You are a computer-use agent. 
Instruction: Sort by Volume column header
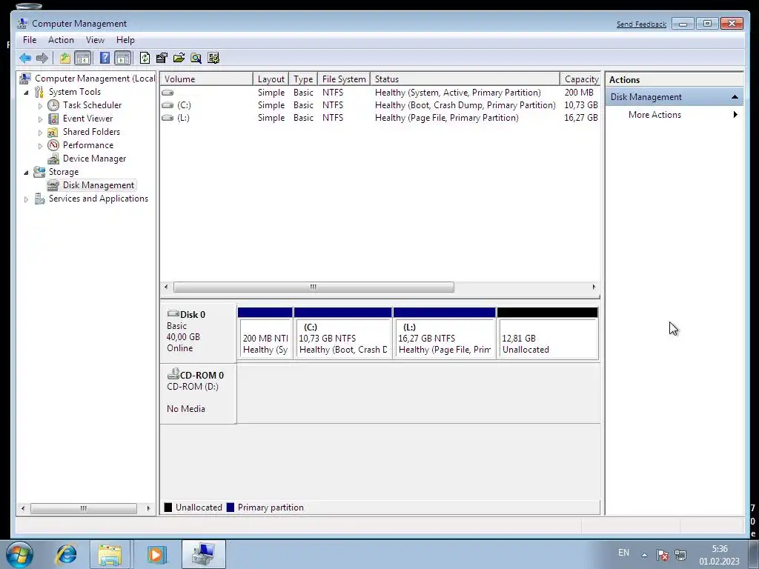point(207,79)
